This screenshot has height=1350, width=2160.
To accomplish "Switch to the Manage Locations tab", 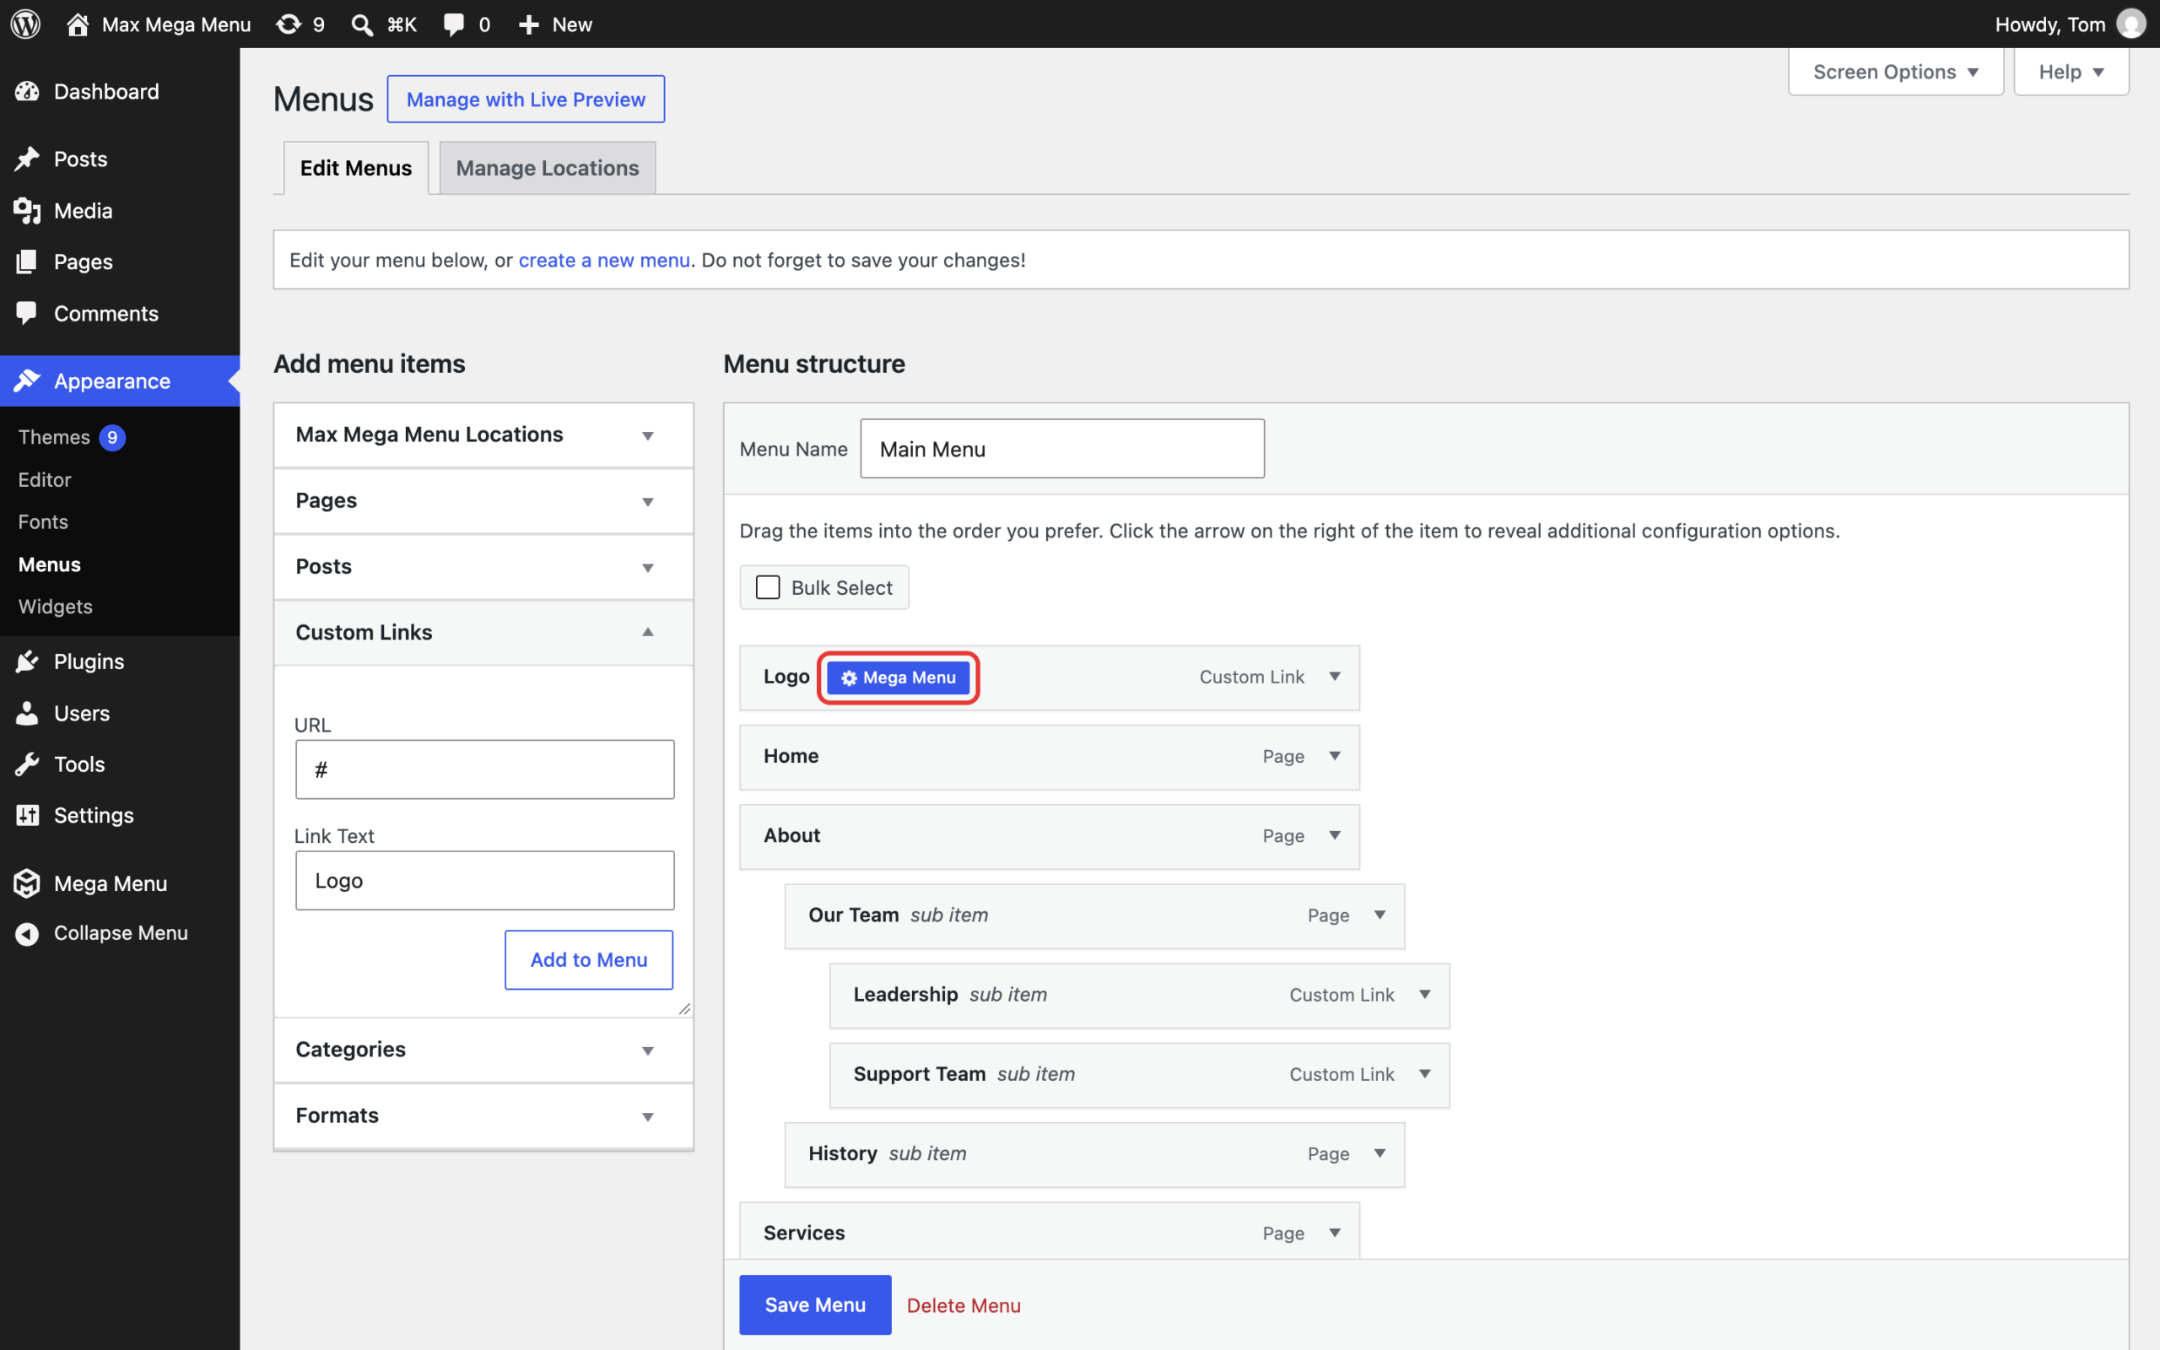I will (547, 168).
